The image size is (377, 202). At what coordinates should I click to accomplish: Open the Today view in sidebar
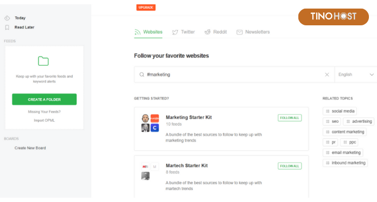[15, 18]
